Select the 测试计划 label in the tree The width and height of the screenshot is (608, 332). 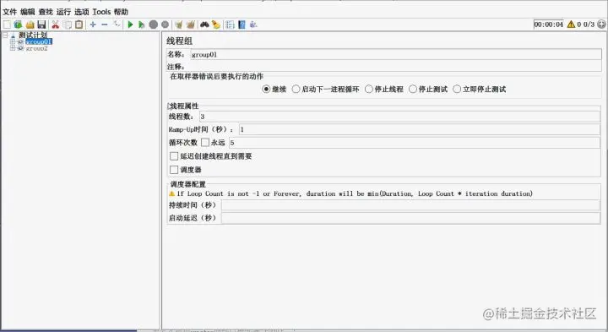coord(33,35)
